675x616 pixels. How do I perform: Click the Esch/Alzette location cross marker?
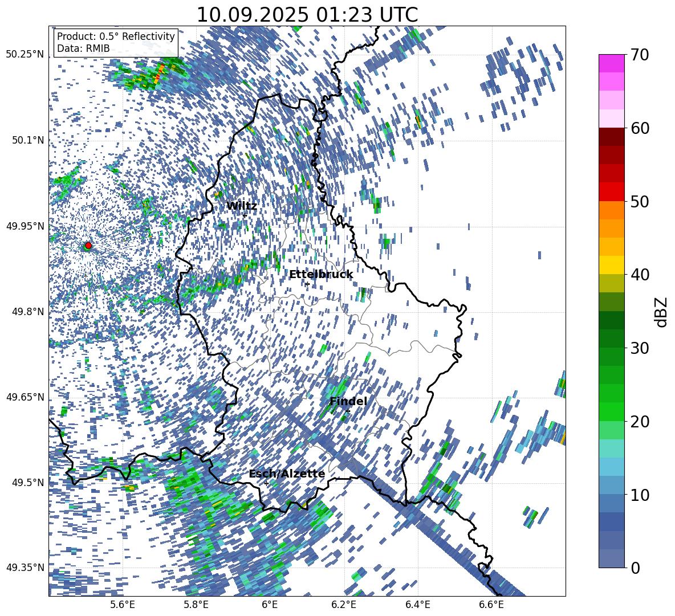tap(266, 483)
